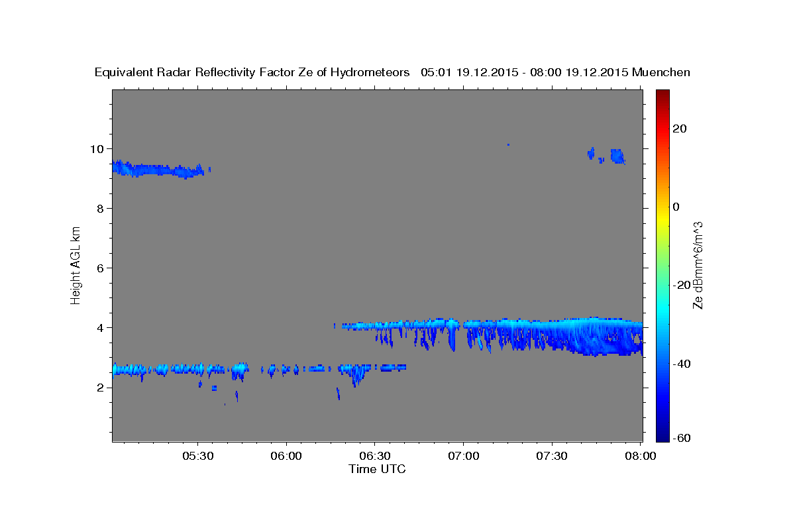
Task: Click the 'Height AGL km' axis label
Action: pos(76,265)
